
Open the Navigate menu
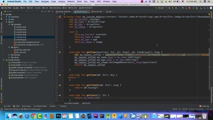pos(45,1)
